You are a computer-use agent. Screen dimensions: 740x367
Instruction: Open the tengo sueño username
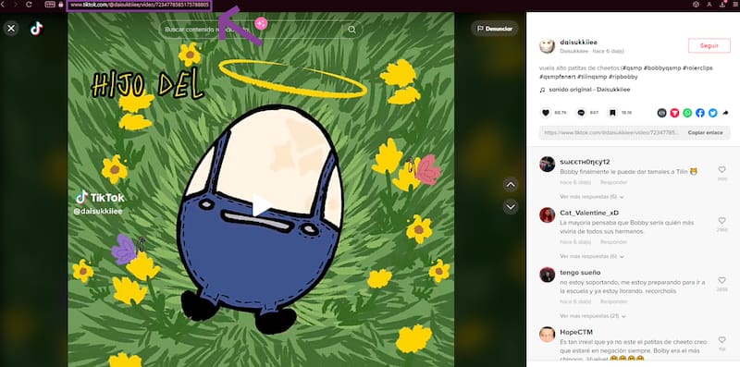(x=580, y=273)
